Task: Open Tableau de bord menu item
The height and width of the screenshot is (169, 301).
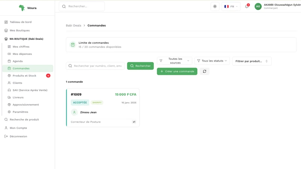Action: click(21, 22)
